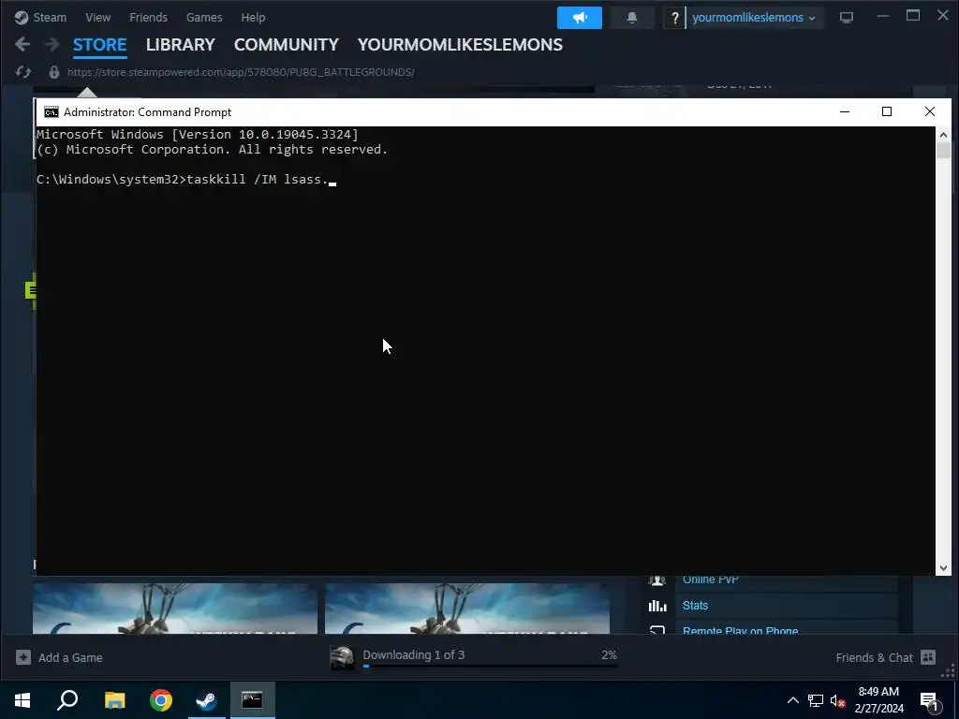Screen dimensions: 959x719
Task: Open the right PUBG screenshot thumbnail
Action: [467, 609]
